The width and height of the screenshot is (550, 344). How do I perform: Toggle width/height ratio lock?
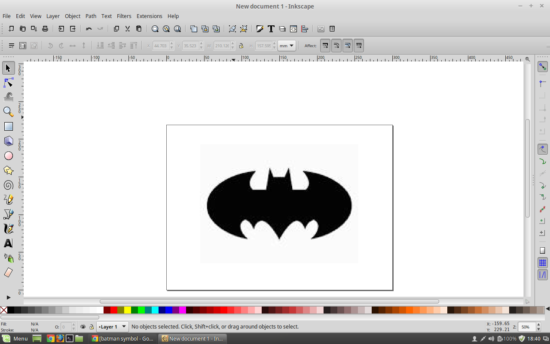241,46
